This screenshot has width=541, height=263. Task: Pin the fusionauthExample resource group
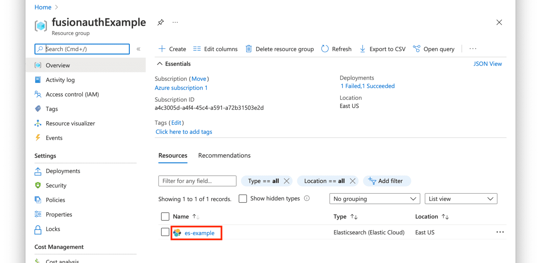coord(161,22)
